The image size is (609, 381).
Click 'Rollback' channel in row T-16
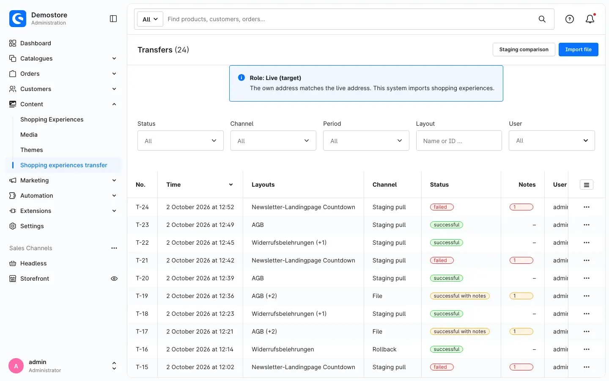point(384,349)
